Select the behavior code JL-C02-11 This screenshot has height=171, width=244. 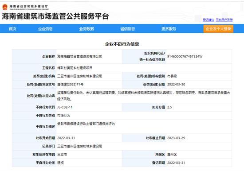click(x=65, y=107)
